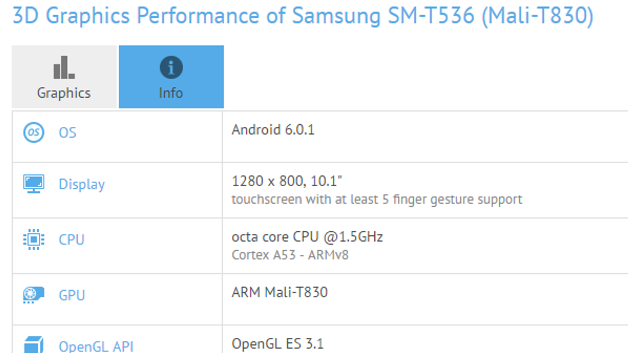This screenshot has height=353, width=628.
Task: Click the ARM Mali-T830 value
Action: click(279, 292)
